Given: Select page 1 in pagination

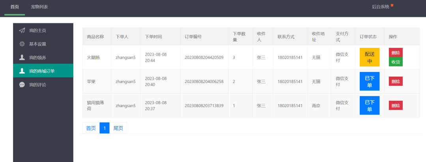Looking at the screenshot, I should [x=105, y=128].
